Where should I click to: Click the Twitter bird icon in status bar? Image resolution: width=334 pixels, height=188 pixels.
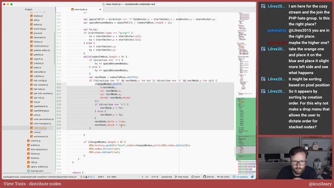tap(253, 177)
